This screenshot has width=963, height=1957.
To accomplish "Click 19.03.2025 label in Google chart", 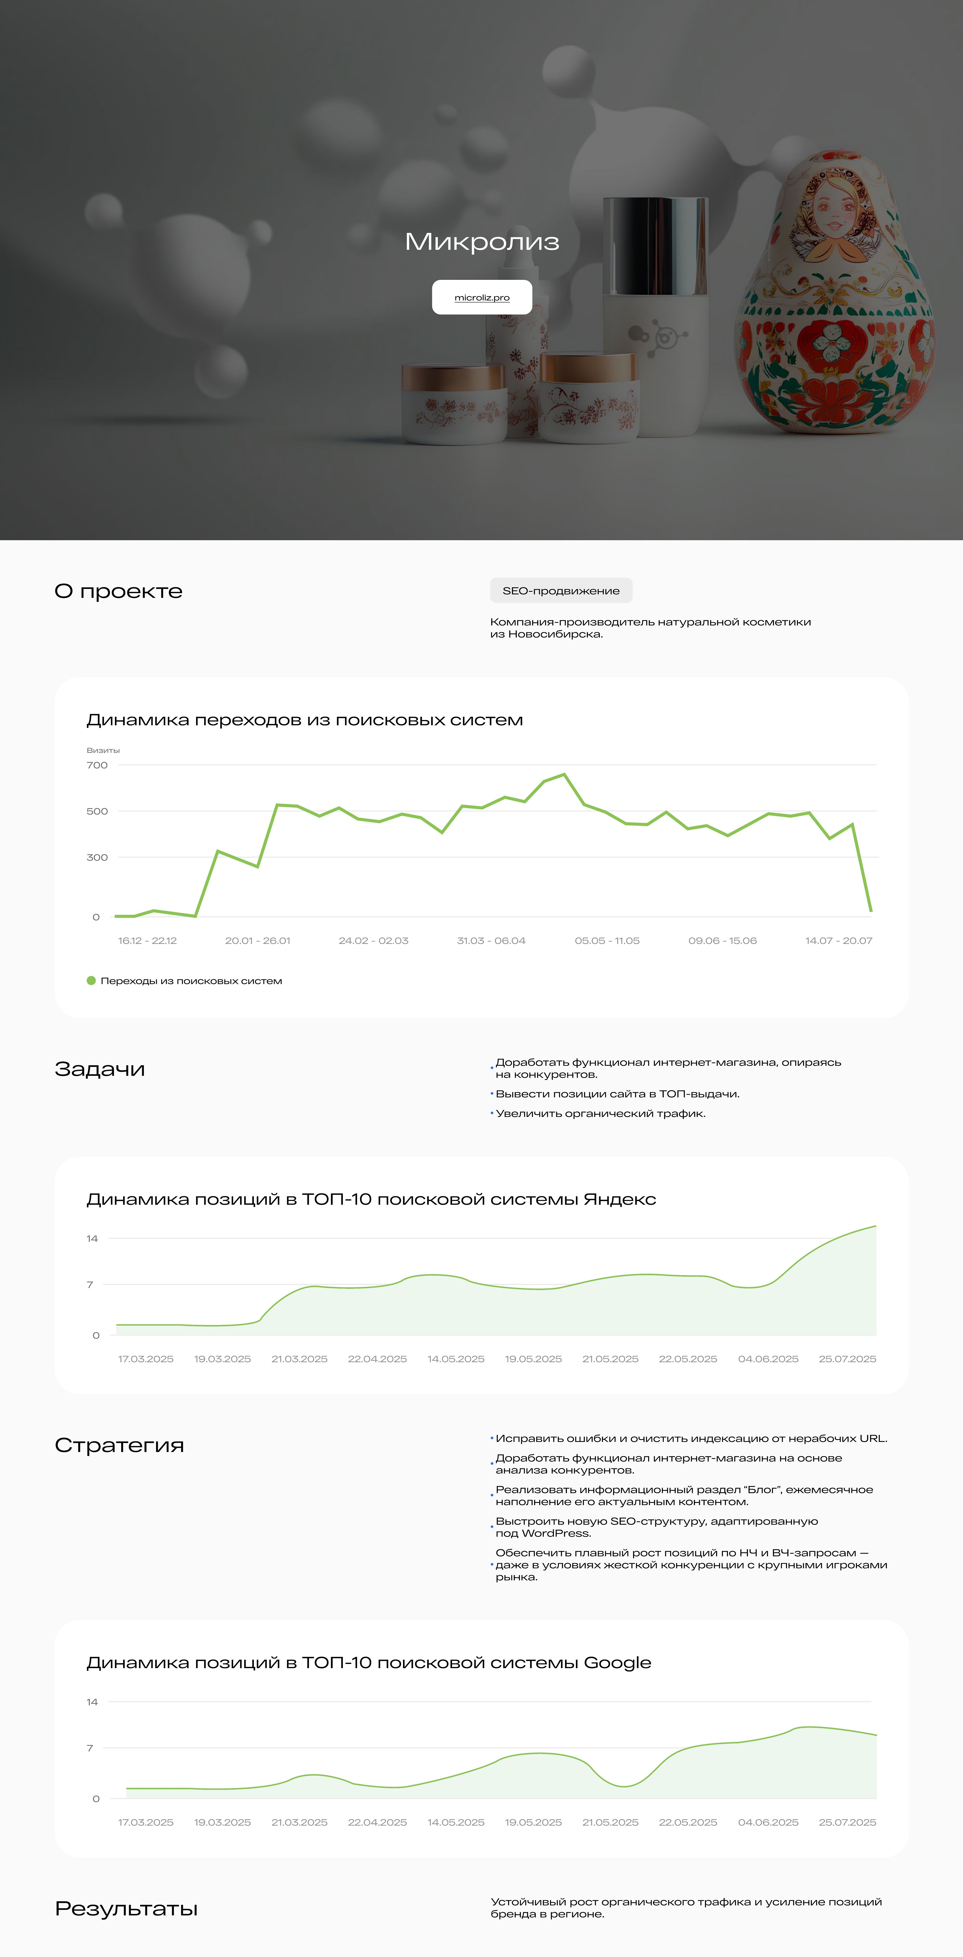I will point(223,1823).
